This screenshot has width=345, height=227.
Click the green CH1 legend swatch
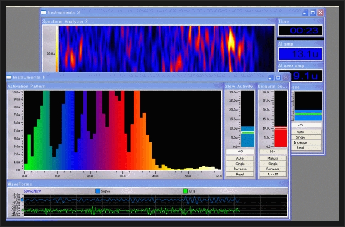tap(185, 191)
